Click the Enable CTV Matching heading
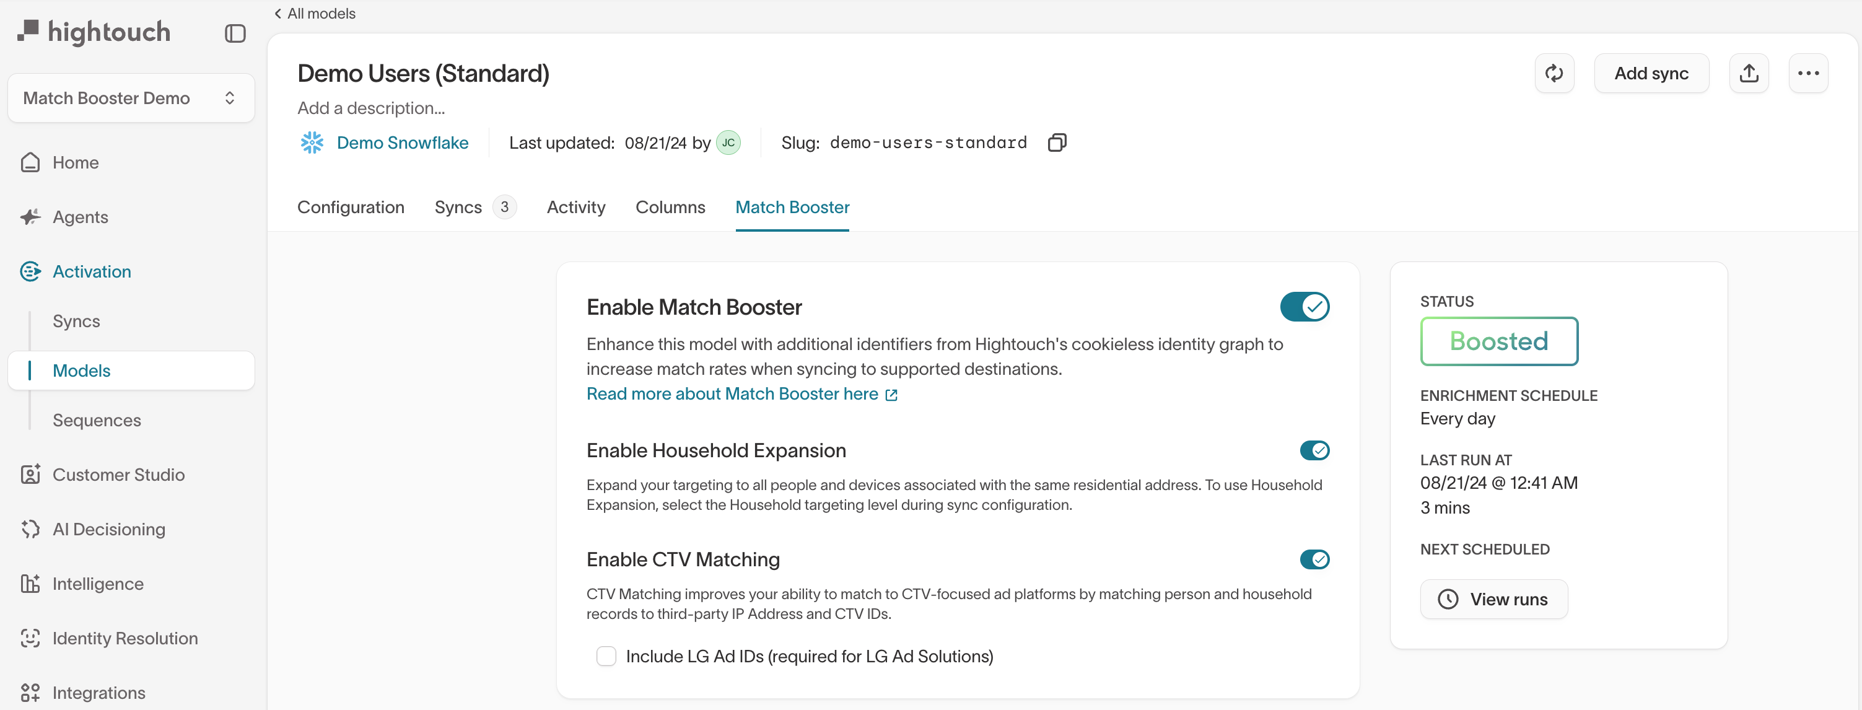1862x710 pixels. [x=683, y=559]
